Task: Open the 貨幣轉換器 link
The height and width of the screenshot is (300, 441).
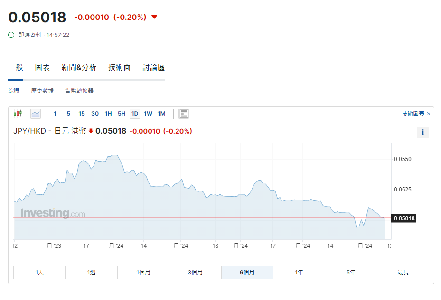Action: 79,91
